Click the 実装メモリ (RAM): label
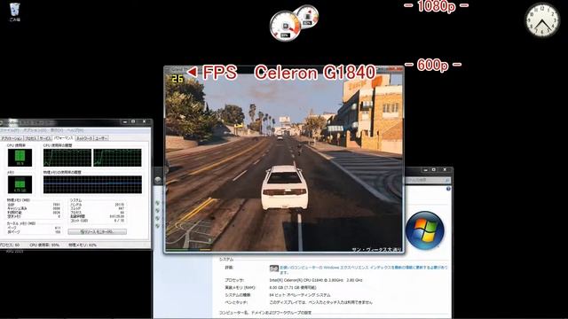The width and height of the screenshot is (568, 319). [241, 287]
